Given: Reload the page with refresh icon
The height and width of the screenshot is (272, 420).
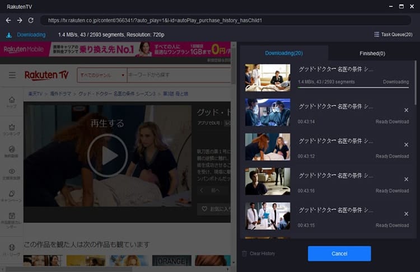Looking at the screenshot, I should 31,20.
